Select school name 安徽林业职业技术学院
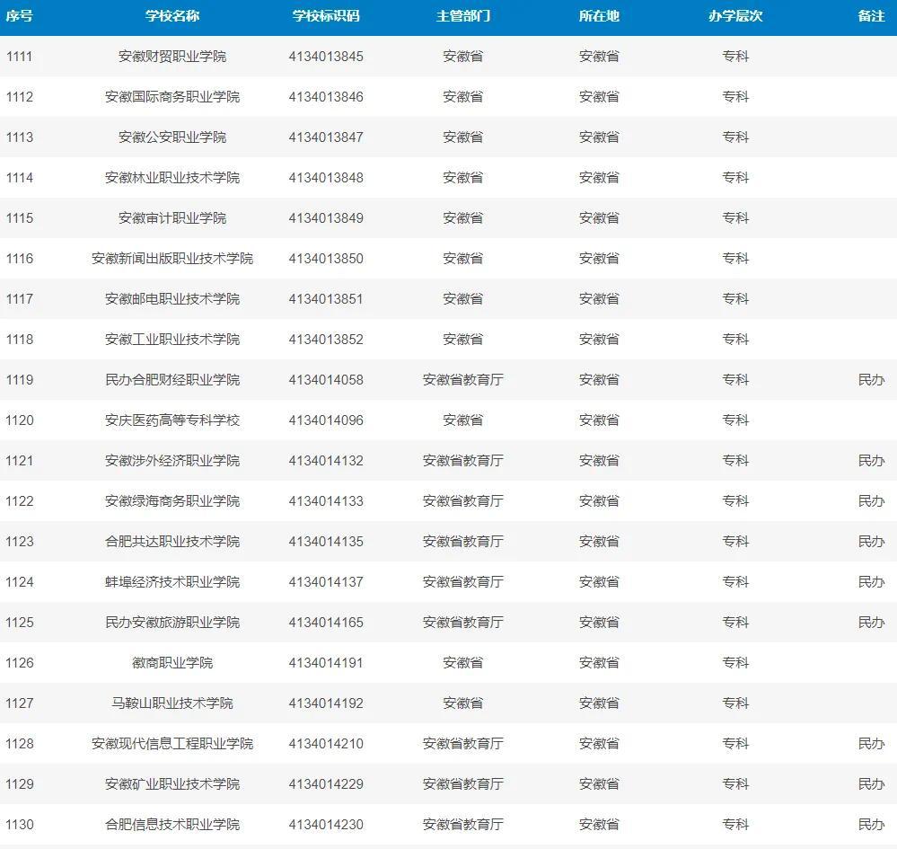The image size is (897, 849). (172, 178)
